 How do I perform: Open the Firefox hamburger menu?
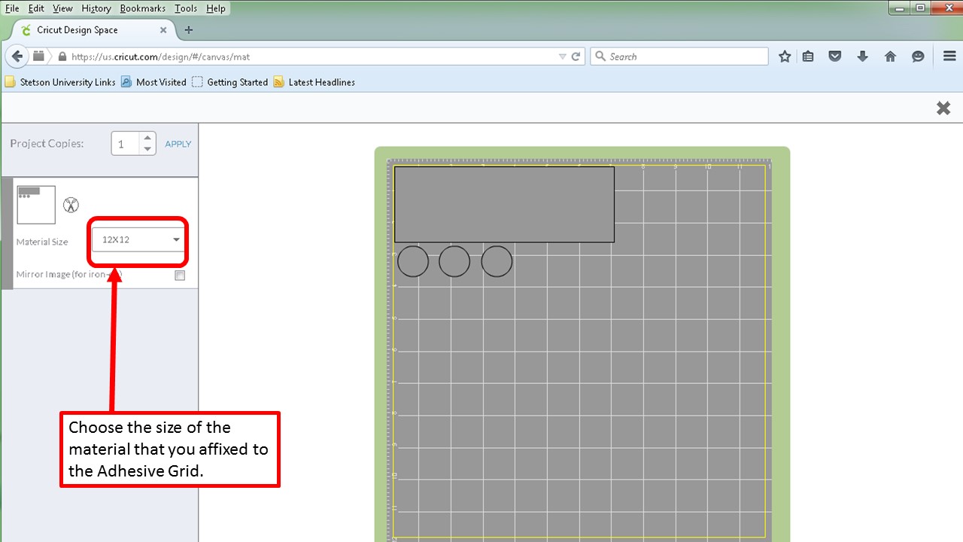(x=949, y=56)
